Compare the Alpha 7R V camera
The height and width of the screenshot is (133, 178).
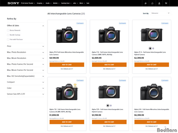[80, 23]
